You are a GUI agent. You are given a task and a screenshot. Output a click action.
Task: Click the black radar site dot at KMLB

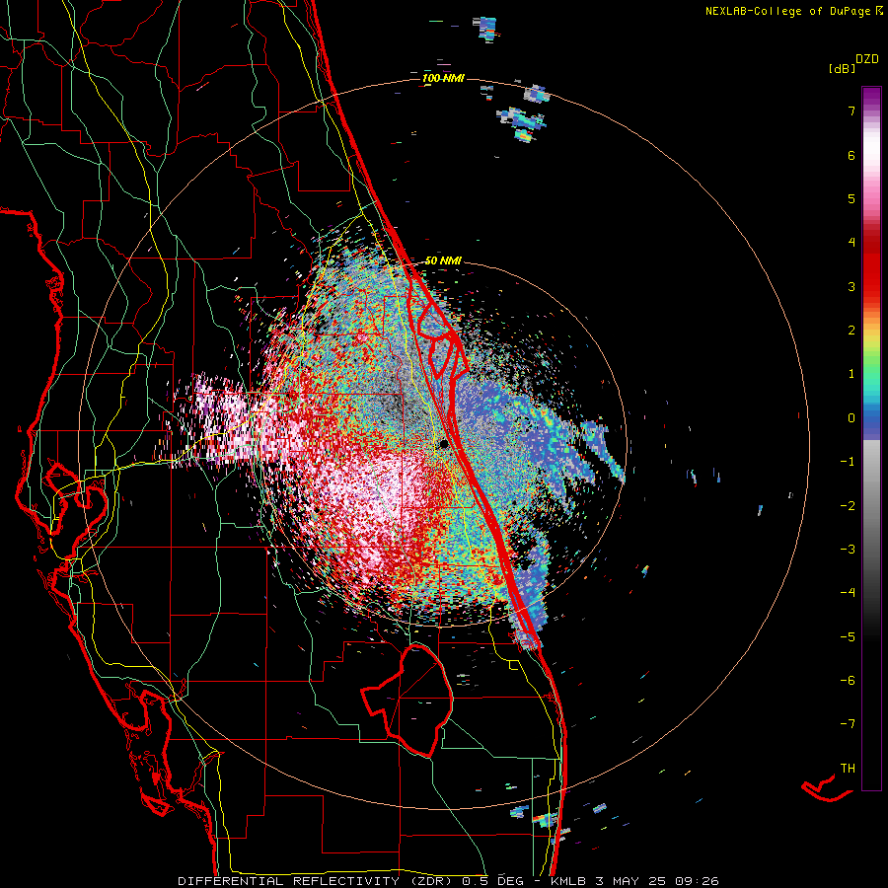[445, 444]
